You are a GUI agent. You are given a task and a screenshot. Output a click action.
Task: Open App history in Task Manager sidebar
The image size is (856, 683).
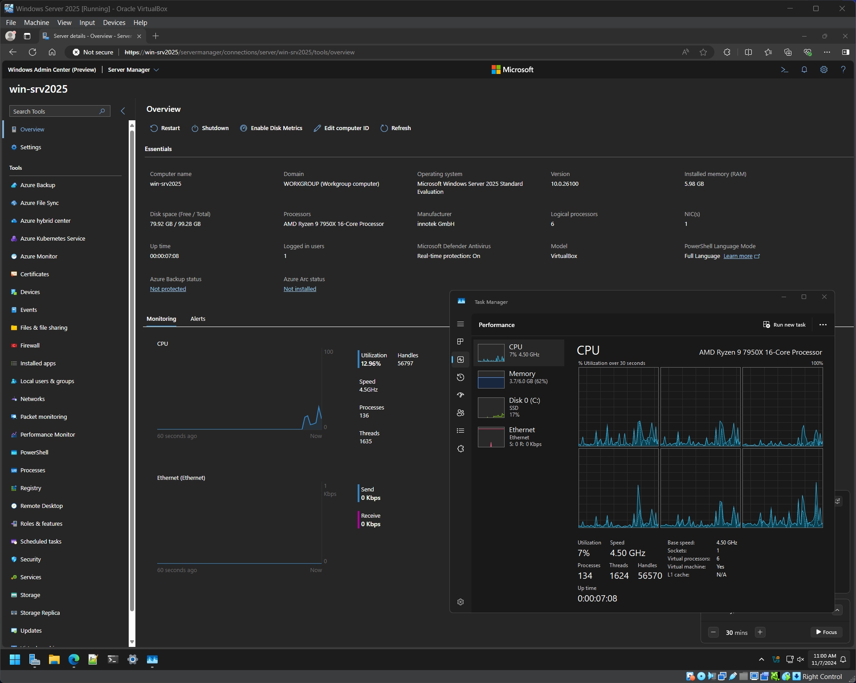pos(461,377)
